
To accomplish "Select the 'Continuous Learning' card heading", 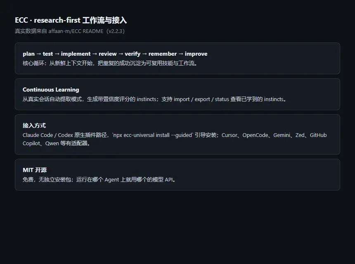I will [51, 90].
